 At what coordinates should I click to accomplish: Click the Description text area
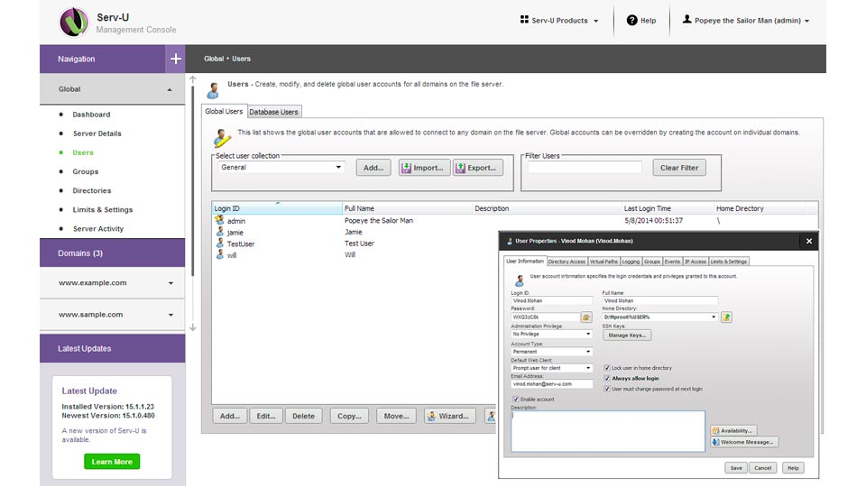pos(608,431)
